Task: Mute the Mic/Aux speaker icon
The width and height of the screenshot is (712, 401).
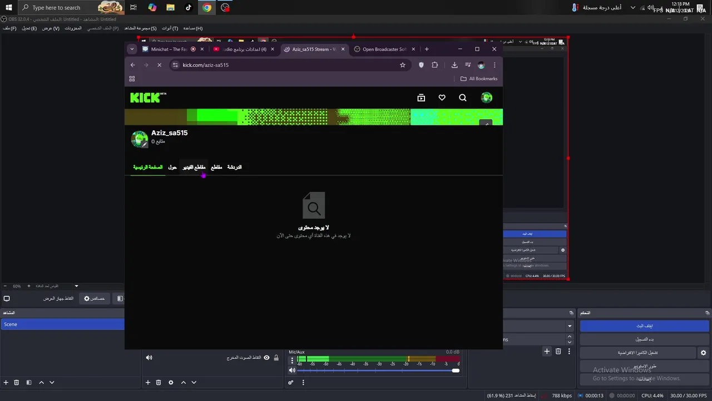Action: 292,370
